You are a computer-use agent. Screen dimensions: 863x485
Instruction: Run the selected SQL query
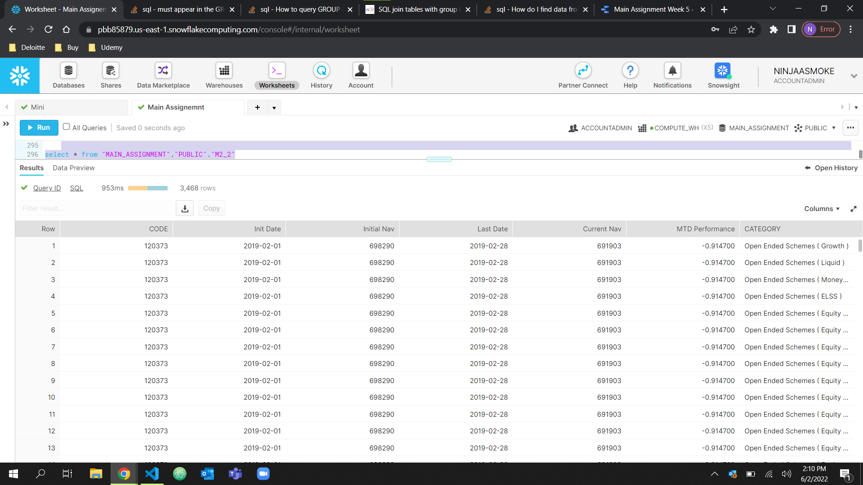click(39, 128)
